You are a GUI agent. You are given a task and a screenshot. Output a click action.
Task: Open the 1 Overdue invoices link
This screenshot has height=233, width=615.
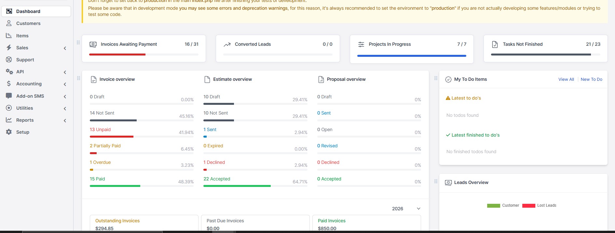click(x=100, y=162)
